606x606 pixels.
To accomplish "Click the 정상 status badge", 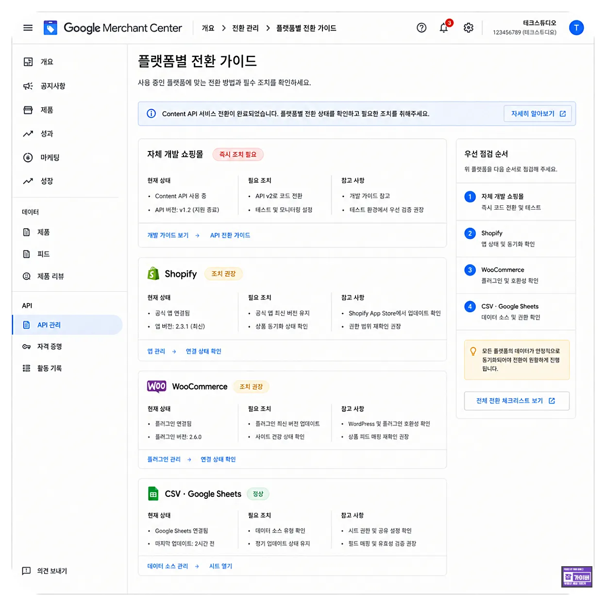I will point(258,494).
